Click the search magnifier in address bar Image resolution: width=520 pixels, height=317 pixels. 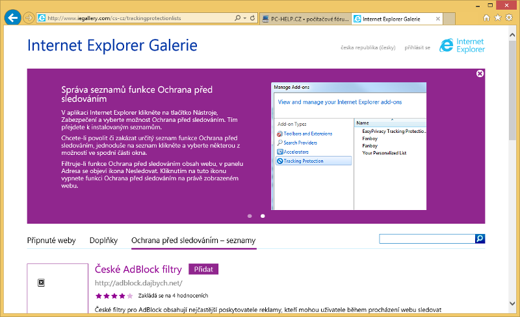pos(237,18)
